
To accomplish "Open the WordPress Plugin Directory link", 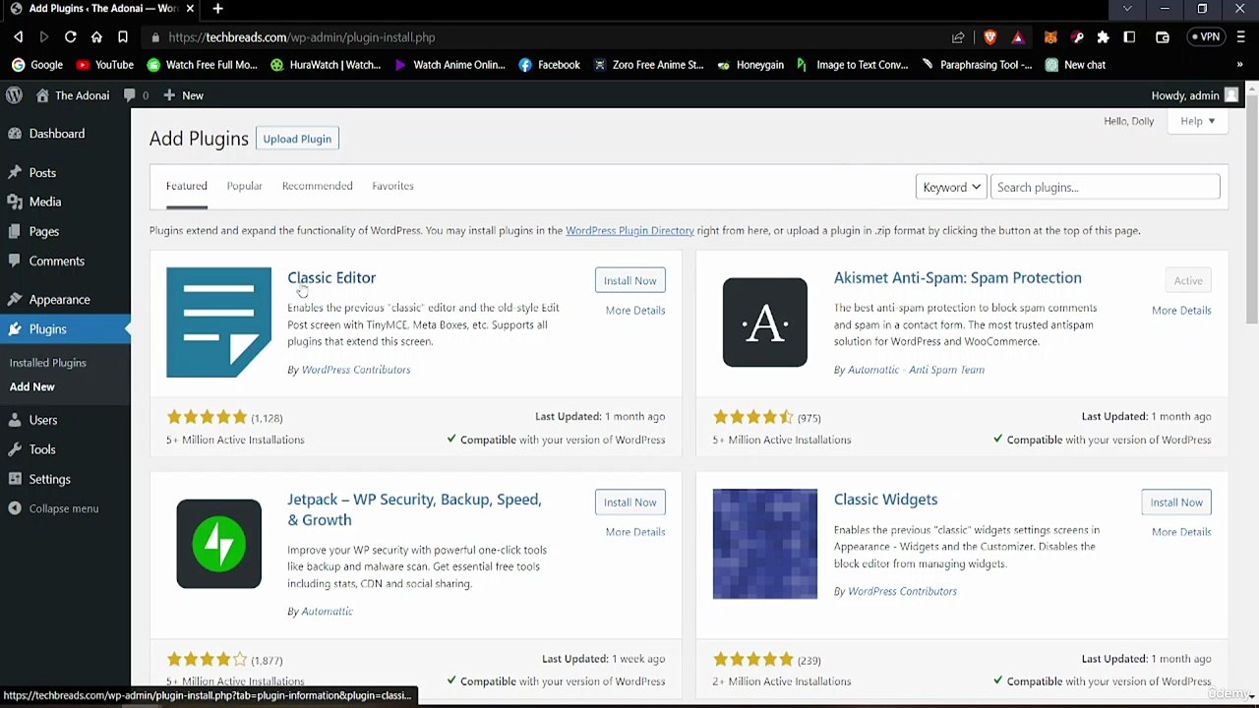I will tap(629, 230).
